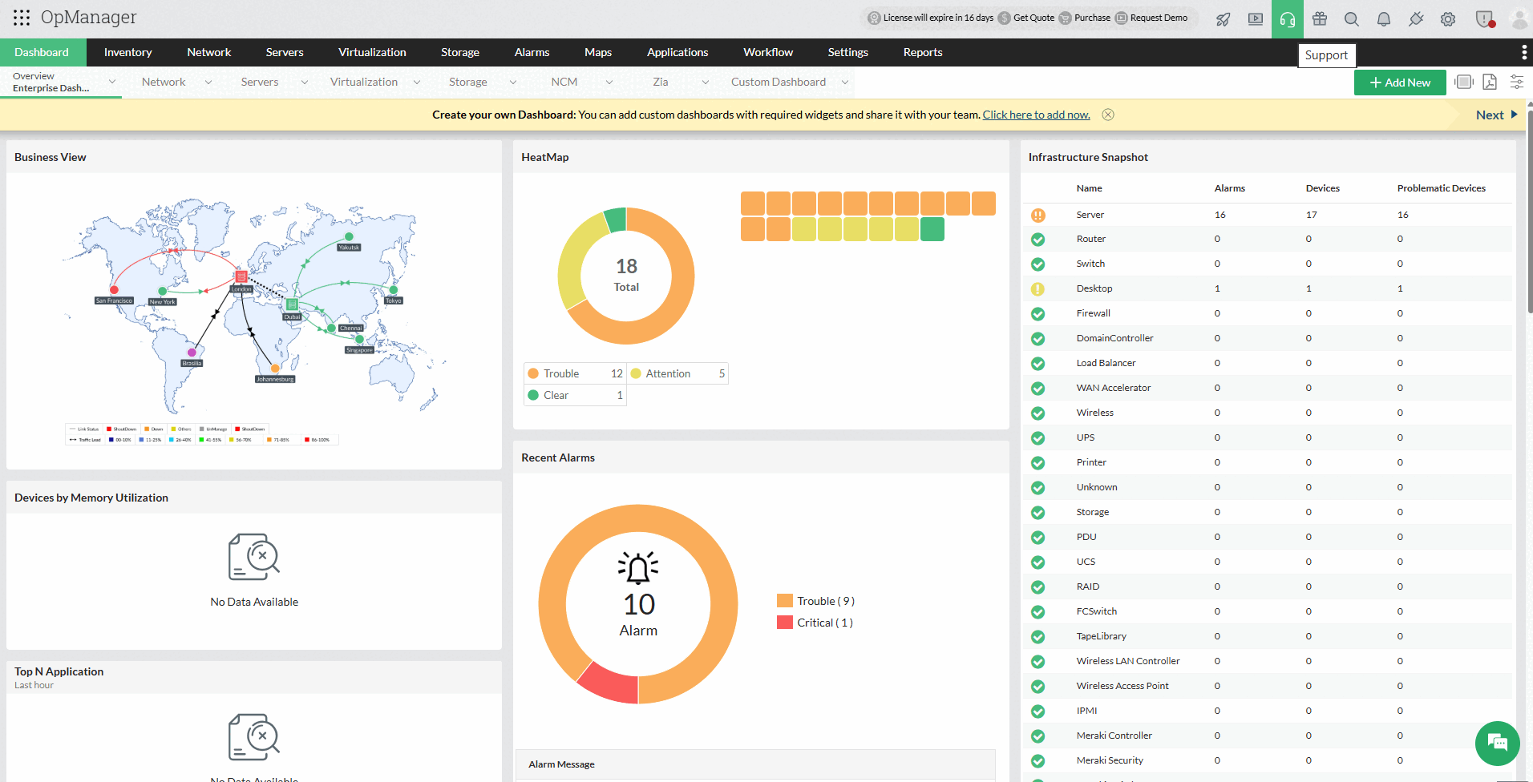
Task: Click the green square in the HeatMap grid
Action: 932,229
